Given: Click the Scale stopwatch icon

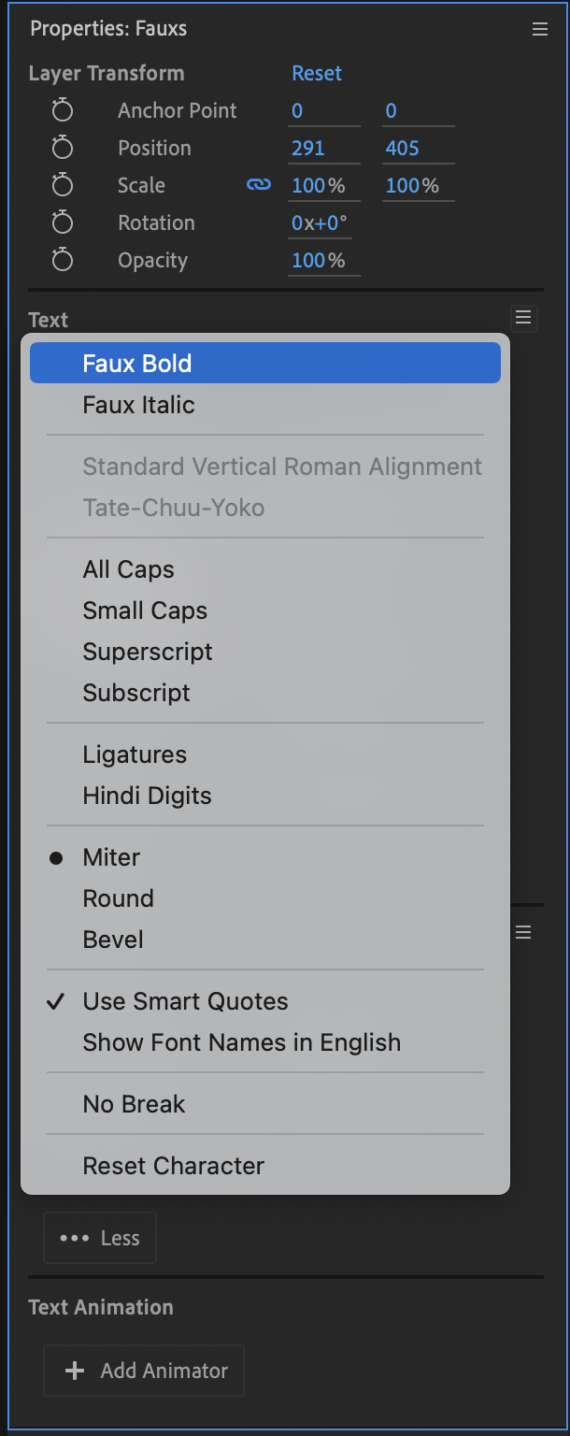Looking at the screenshot, I should point(62,185).
